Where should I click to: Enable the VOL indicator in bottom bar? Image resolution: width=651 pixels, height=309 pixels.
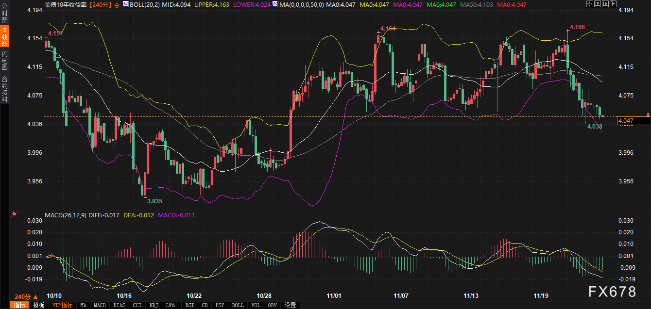coord(257,305)
